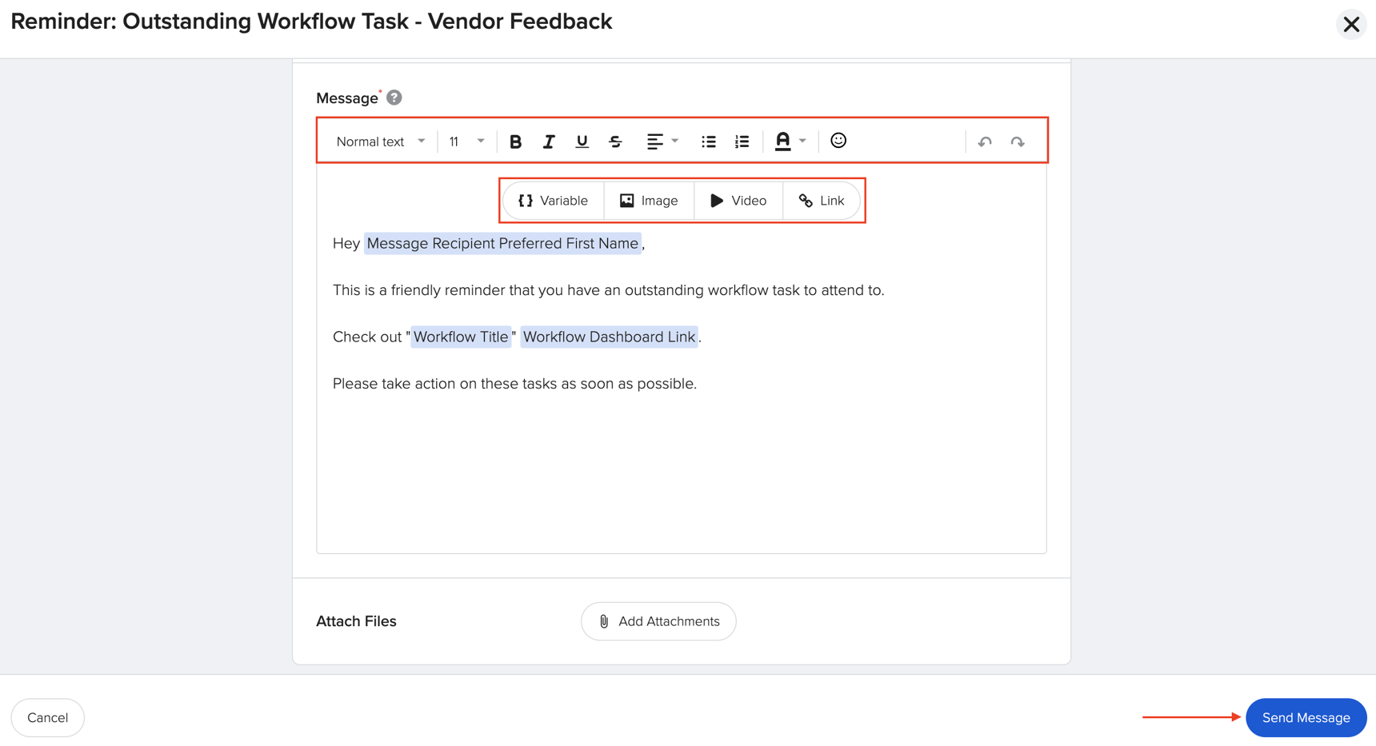Cancel the reminder message
The width and height of the screenshot is (1376, 746).
47,717
